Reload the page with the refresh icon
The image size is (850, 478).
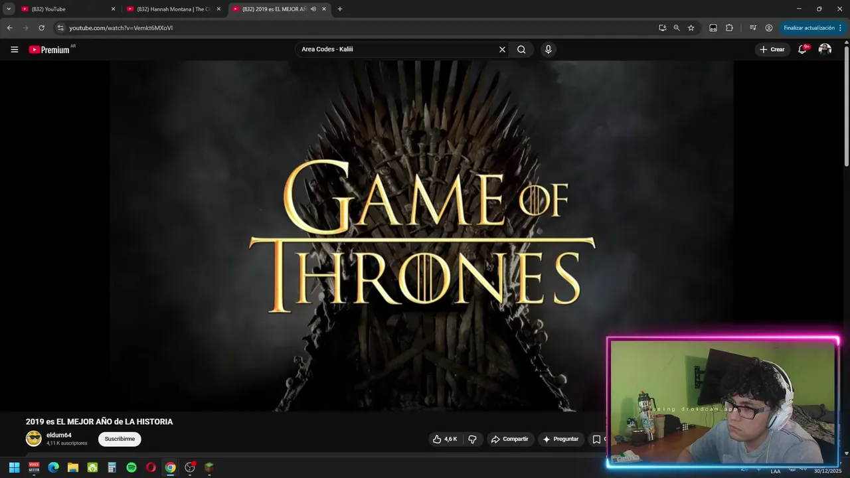[x=41, y=28]
